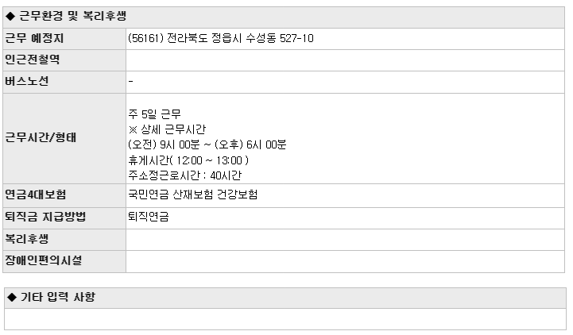Select the 퇴직금 지급방법 label cell

[64, 218]
